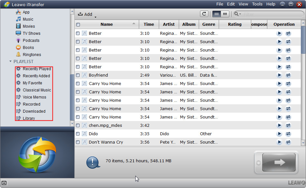Collapse the PLAYLIST section
Screen dimensions: 306x188
(11, 61)
